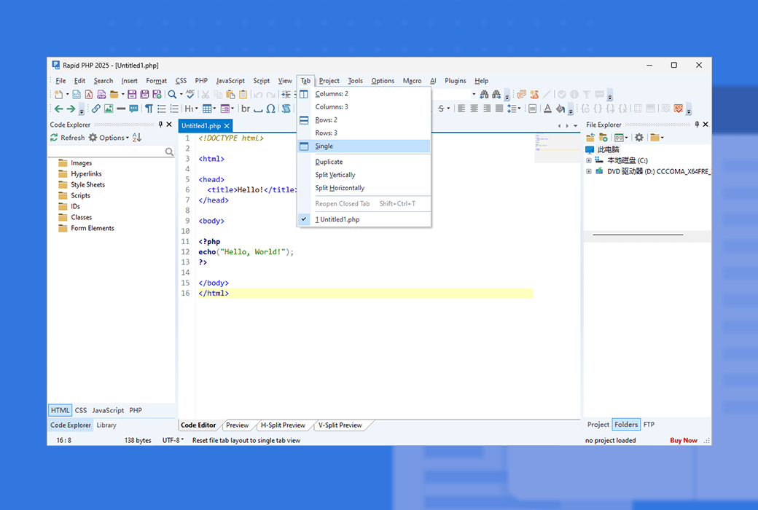Click the Buy Now link
Screen dimensions: 758x510
point(684,440)
